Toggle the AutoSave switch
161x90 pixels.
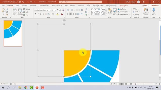coord(15,2)
